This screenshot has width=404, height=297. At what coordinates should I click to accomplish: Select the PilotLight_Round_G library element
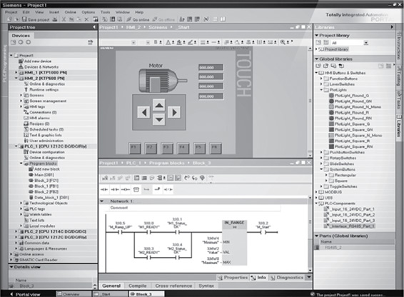point(352,96)
